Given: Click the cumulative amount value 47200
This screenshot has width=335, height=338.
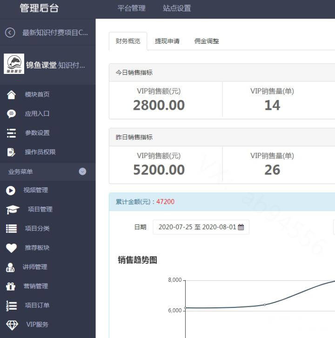Looking at the screenshot, I should 166,202.
